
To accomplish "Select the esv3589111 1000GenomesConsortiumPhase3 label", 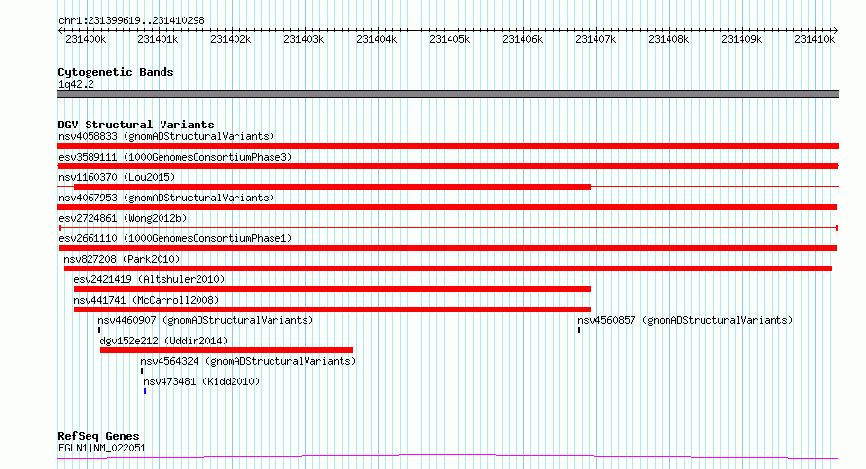I will pyautogui.click(x=175, y=157).
